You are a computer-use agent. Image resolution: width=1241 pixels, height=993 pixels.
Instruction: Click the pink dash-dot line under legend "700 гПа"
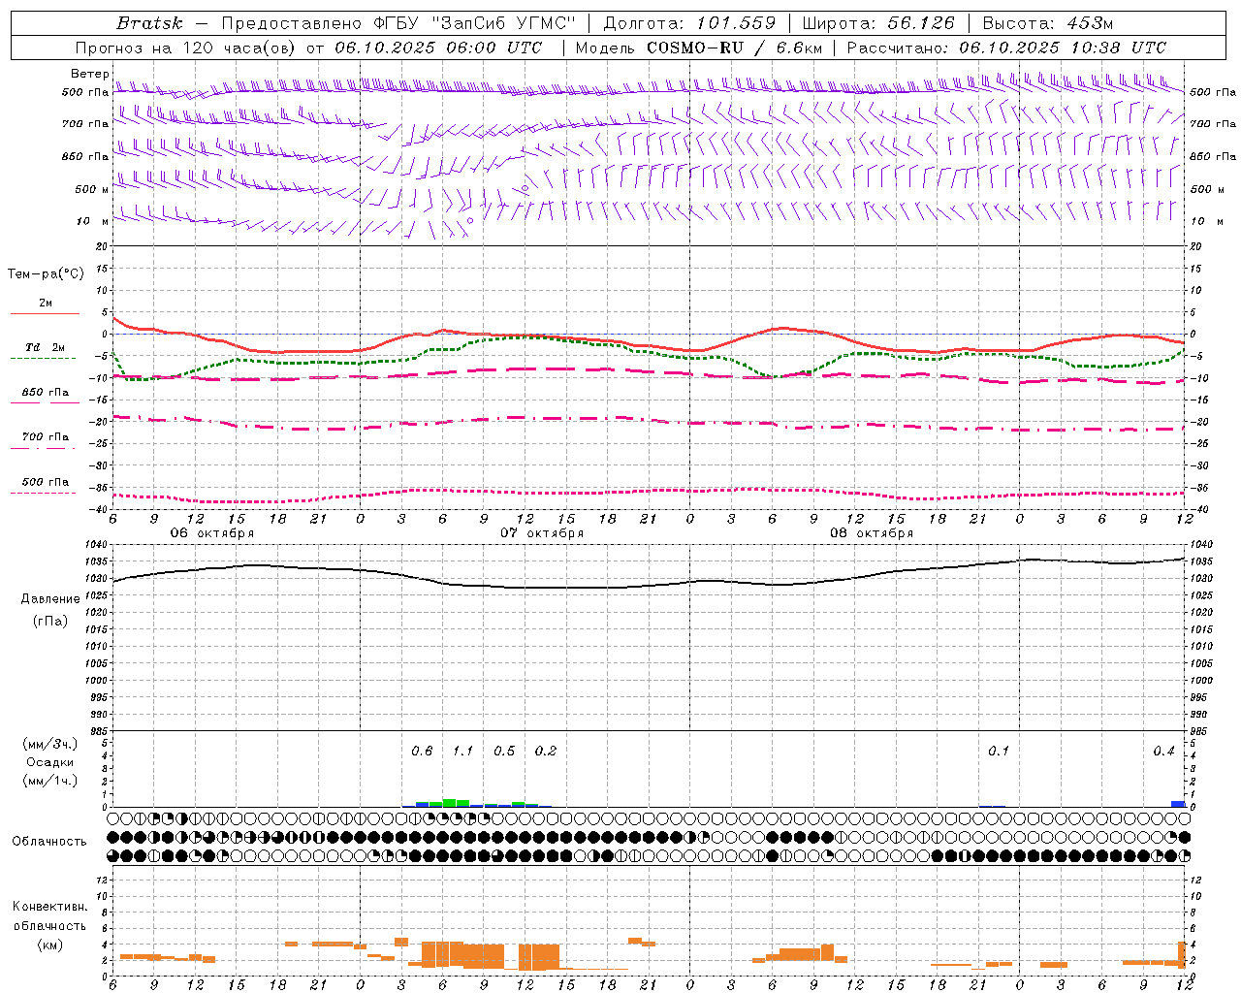click(x=43, y=448)
